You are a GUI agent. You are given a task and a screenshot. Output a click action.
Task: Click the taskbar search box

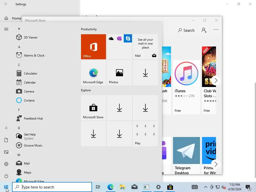52,187
